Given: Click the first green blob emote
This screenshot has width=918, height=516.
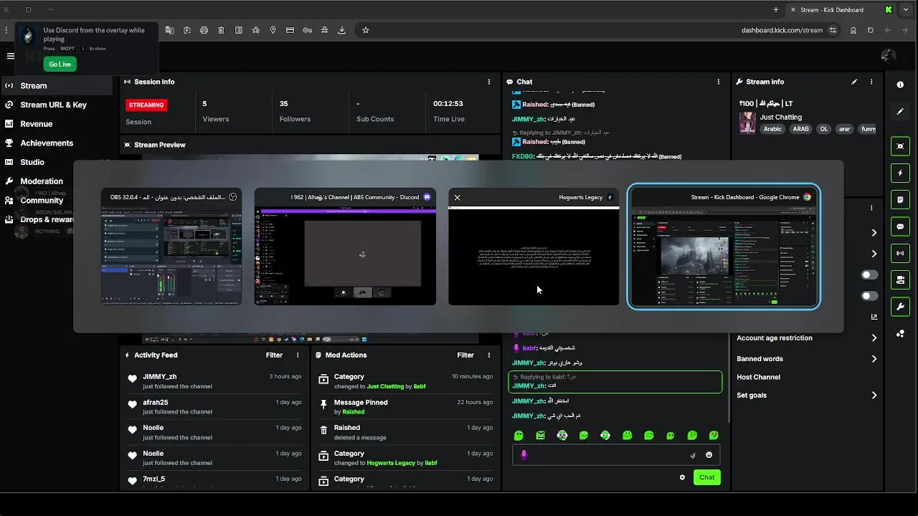Looking at the screenshot, I should [519, 435].
